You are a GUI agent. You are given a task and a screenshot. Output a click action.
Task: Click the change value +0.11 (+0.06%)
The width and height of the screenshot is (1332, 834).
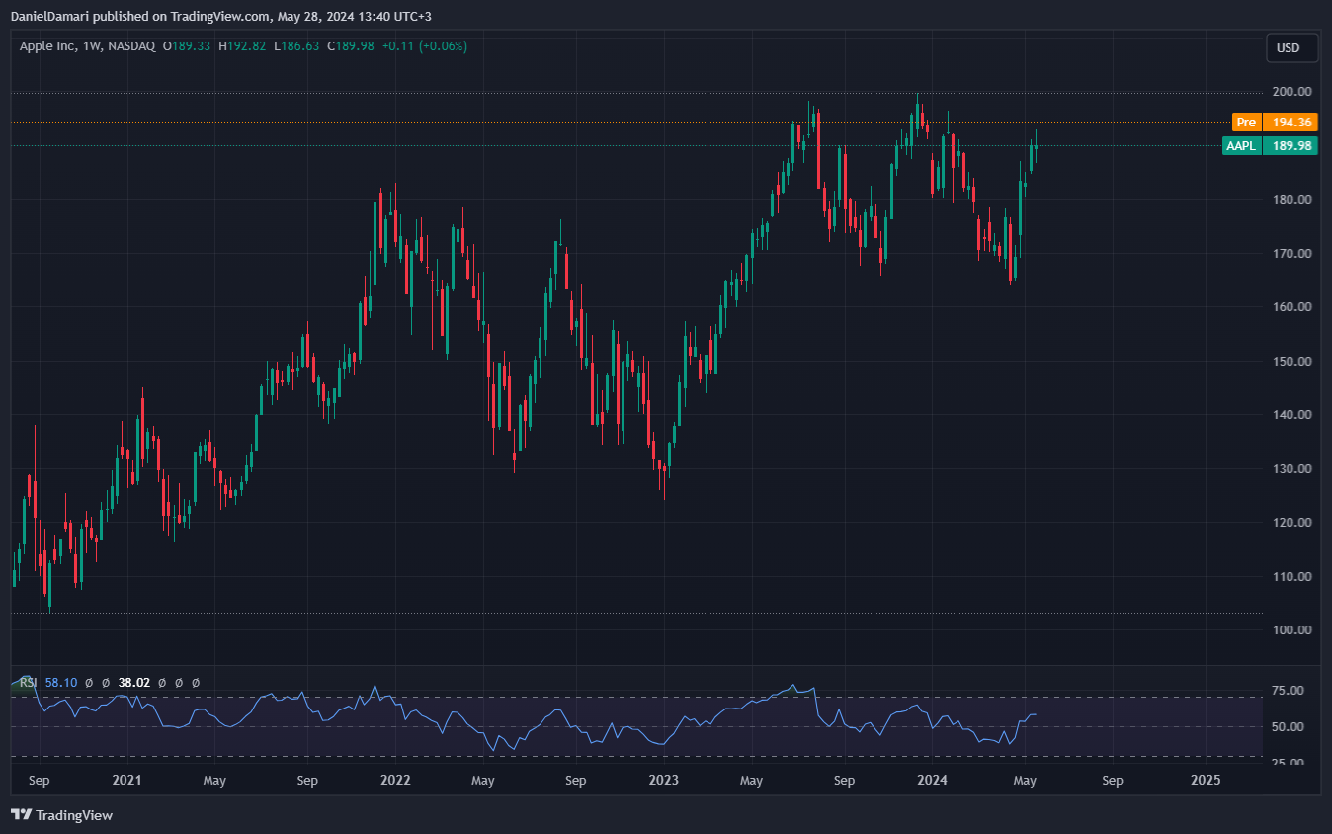pyautogui.click(x=425, y=46)
